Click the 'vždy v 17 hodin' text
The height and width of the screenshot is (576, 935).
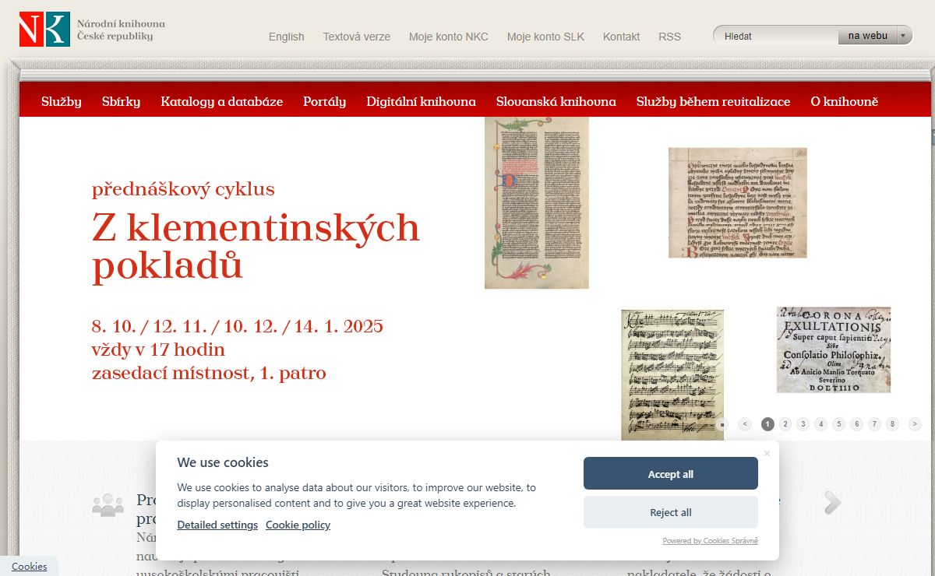pos(159,349)
